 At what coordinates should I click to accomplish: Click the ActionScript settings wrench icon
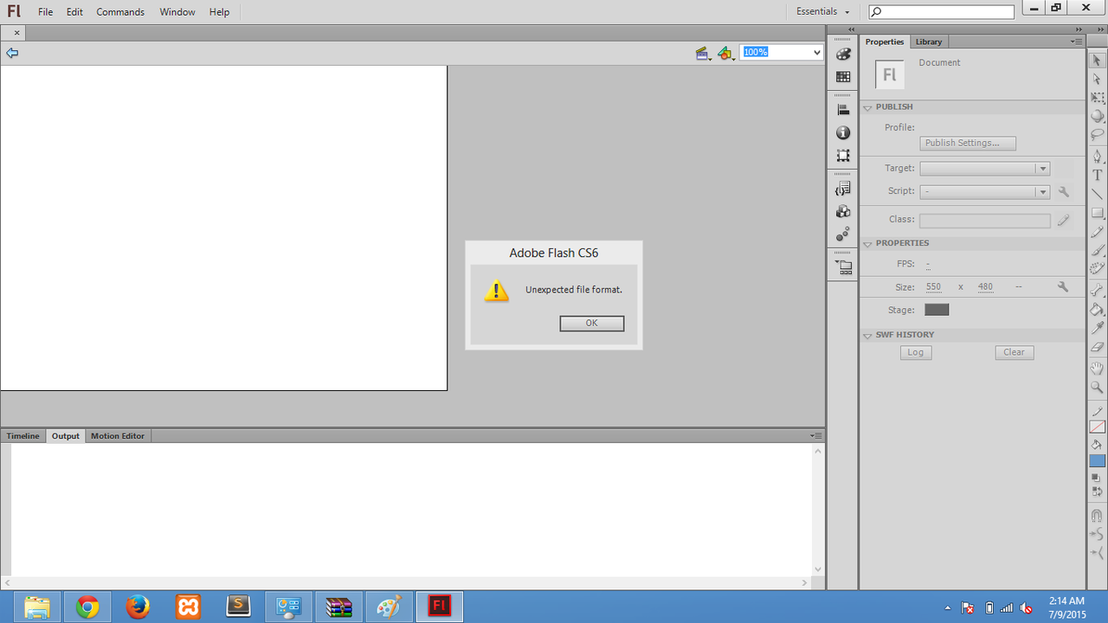coord(1064,192)
